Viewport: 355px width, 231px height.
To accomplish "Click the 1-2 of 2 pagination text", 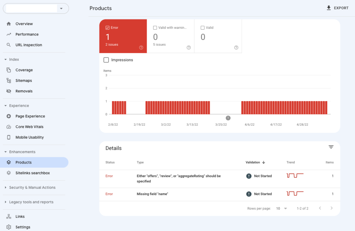I will tap(302, 208).
